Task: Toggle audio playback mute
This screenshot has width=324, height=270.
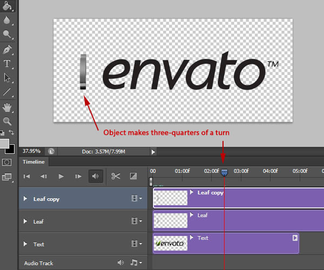Action: (96, 176)
